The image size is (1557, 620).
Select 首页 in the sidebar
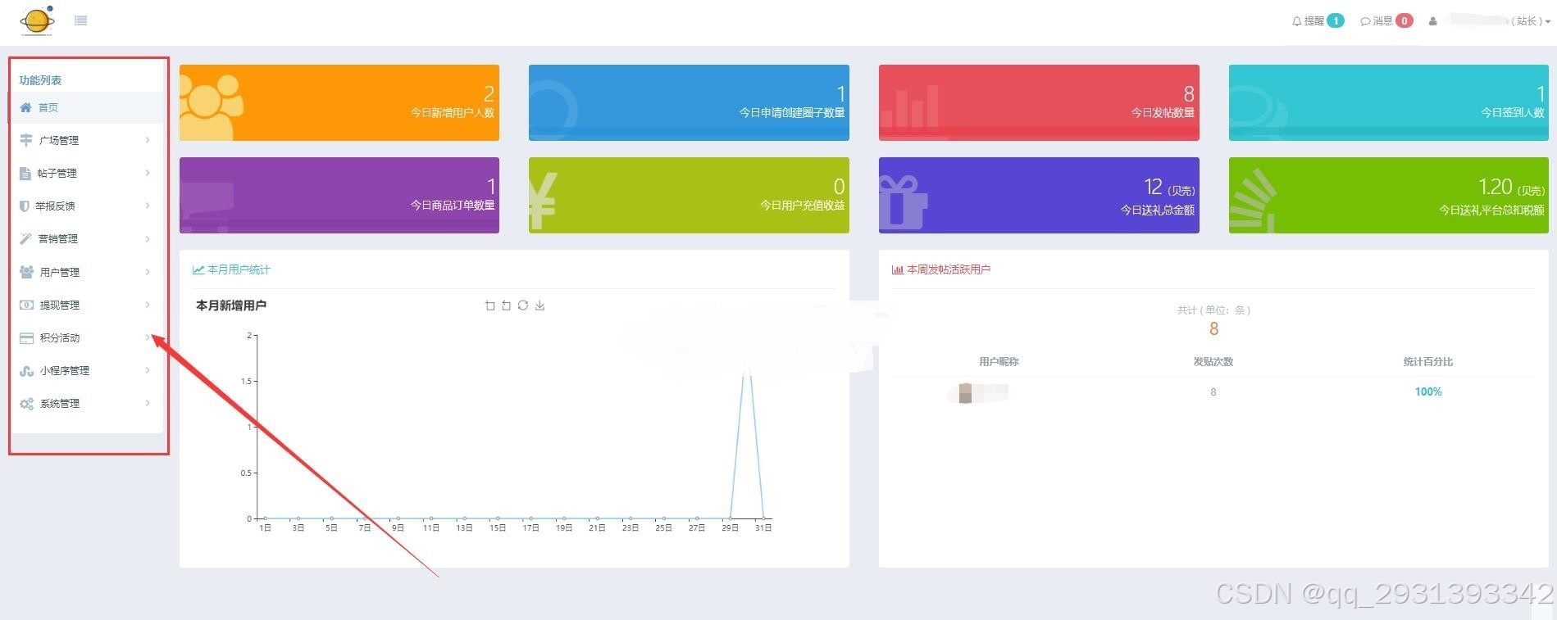tap(48, 107)
